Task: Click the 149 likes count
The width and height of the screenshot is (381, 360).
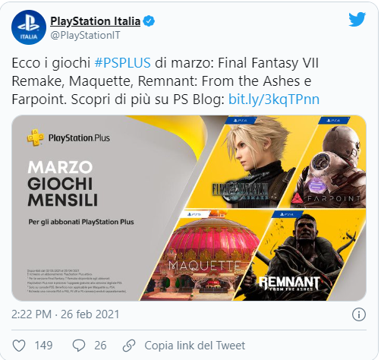Action: (43, 346)
